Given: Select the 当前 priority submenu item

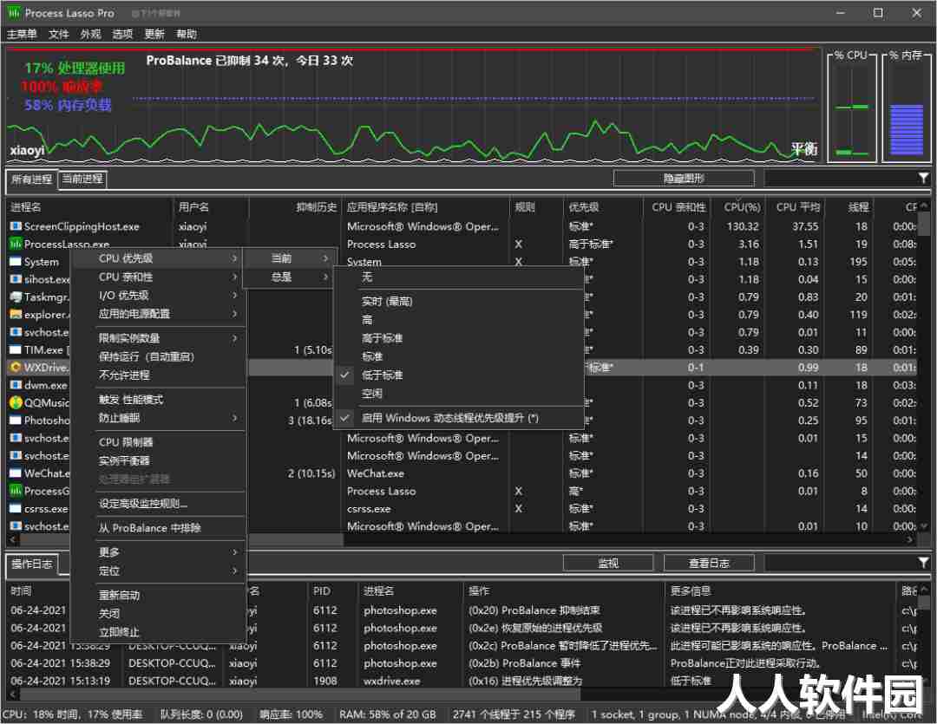Looking at the screenshot, I should coord(287,258).
